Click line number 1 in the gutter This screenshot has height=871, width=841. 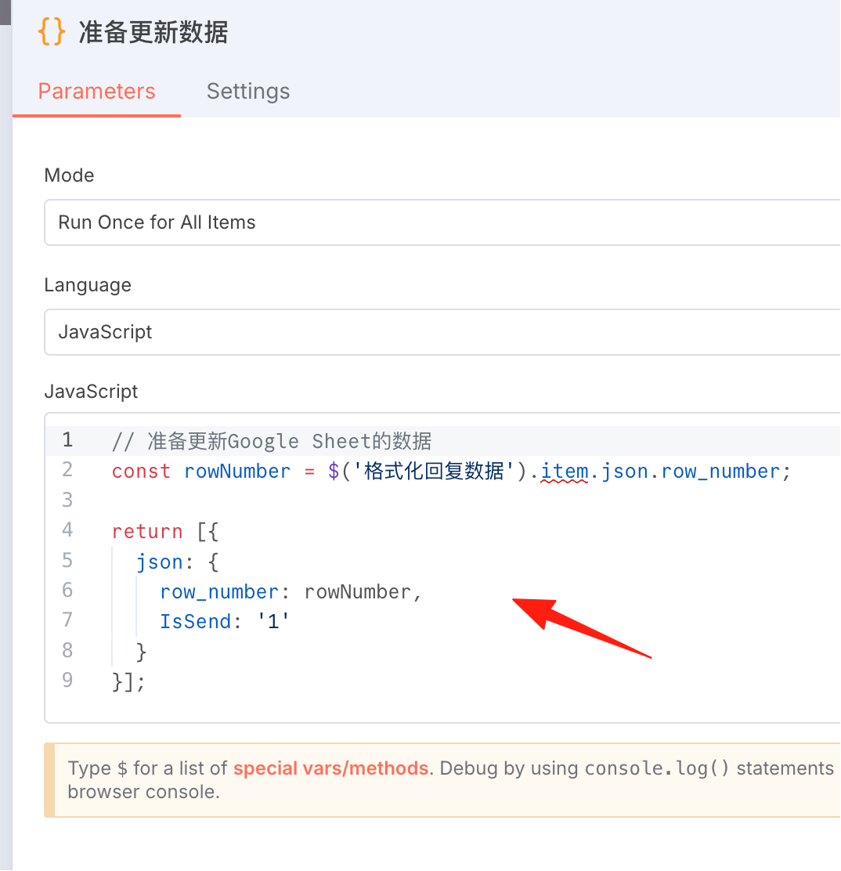(x=67, y=440)
